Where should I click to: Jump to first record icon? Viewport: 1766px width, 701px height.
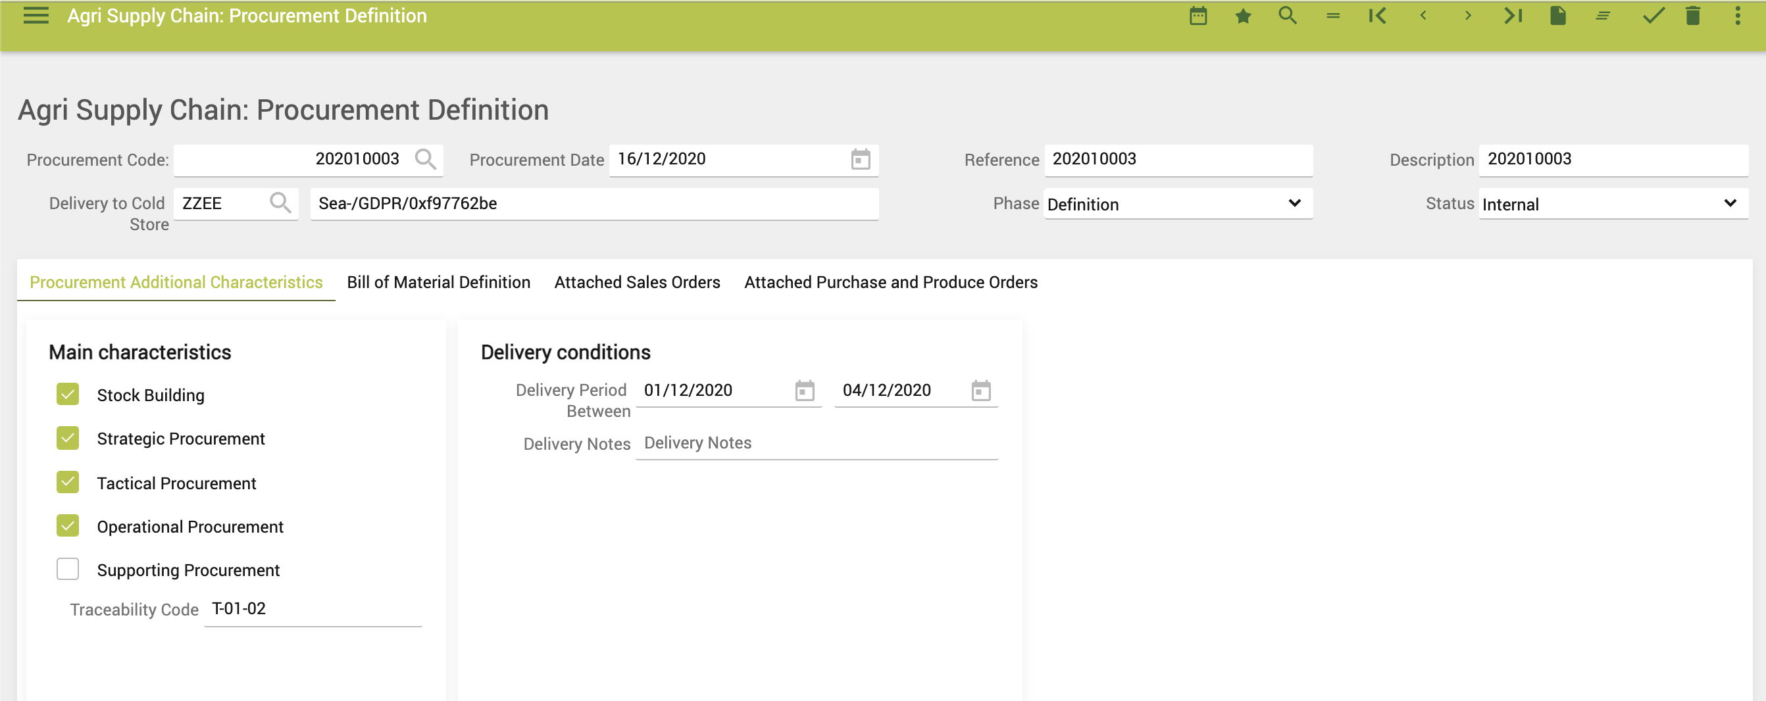click(1377, 16)
